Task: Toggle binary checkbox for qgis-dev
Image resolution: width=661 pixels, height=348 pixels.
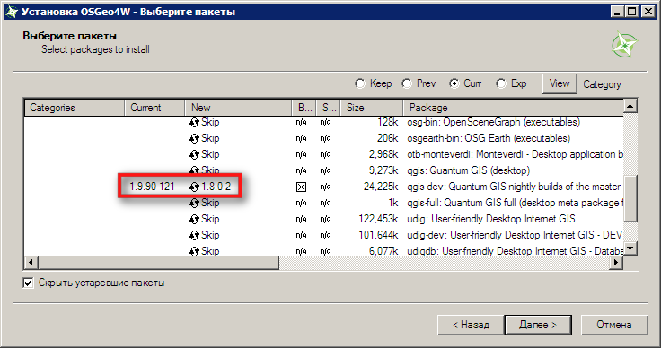Action: 301,187
